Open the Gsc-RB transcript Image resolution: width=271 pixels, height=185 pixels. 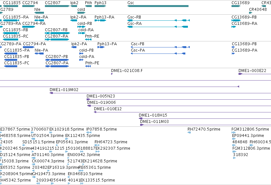tap(159, 20)
